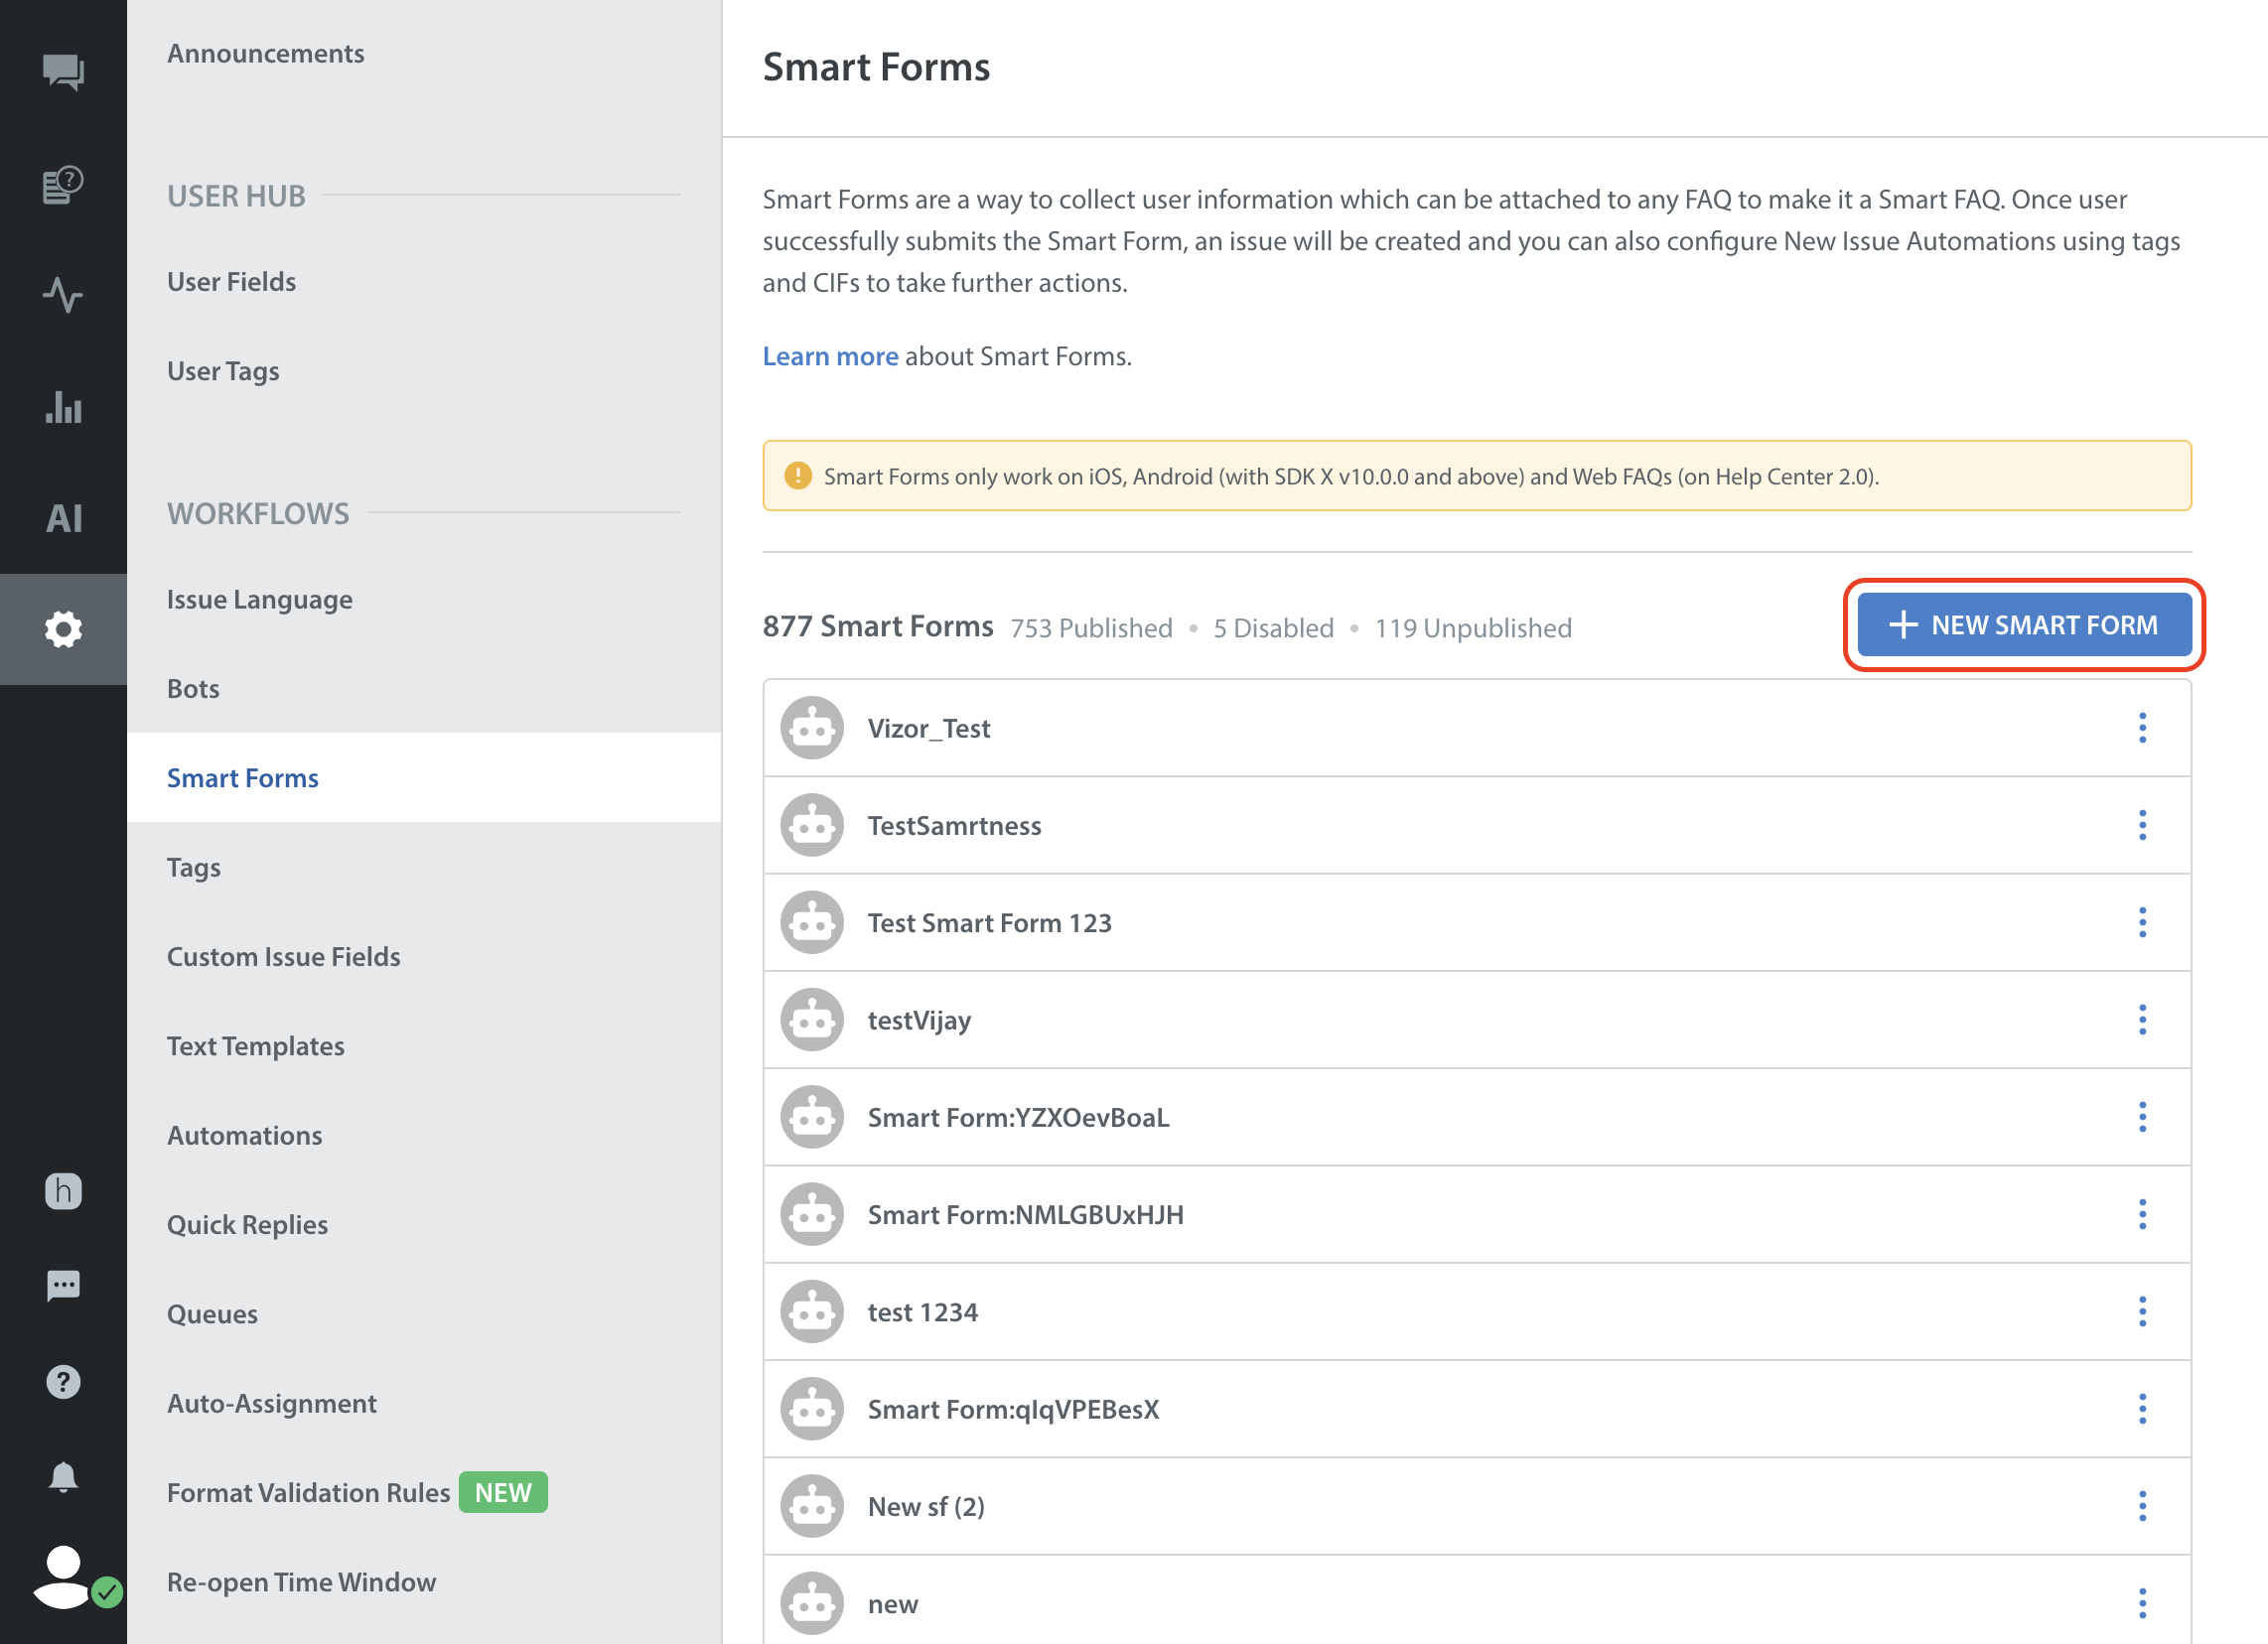Go to Bots in Workflows menu
The width and height of the screenshot is (2268, 1644).
193,689
